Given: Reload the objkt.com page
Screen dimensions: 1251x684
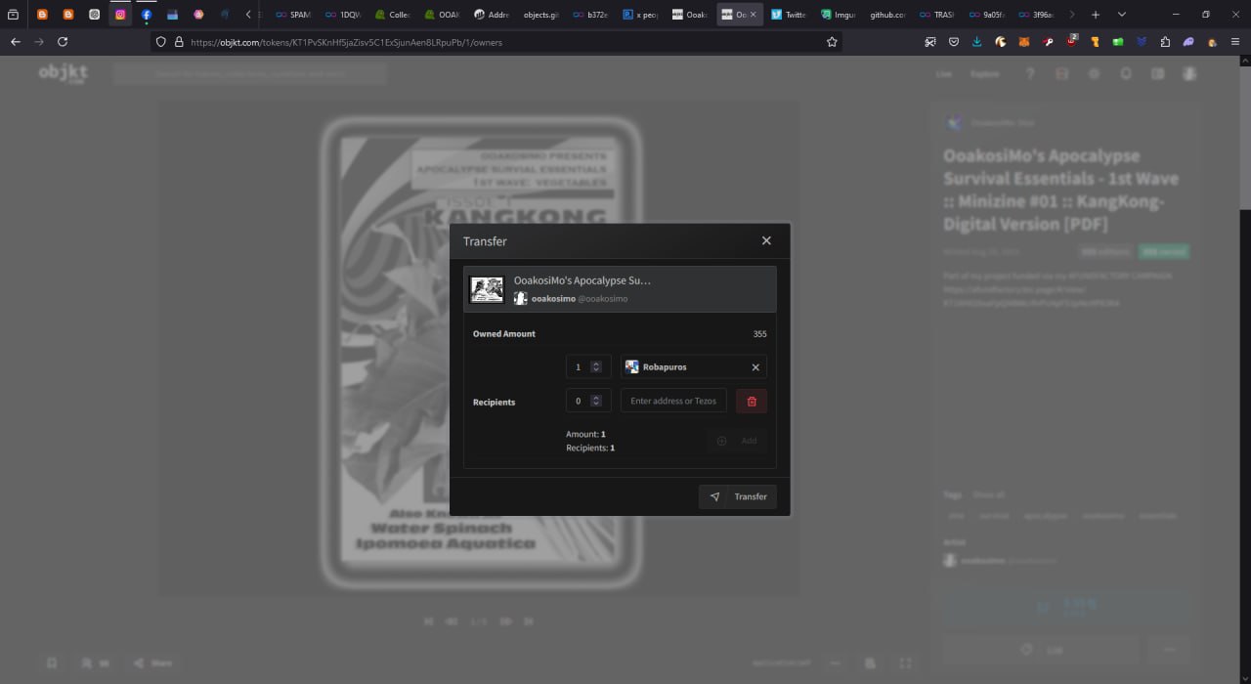Looking at the screenshot, I should pos(63,42).
